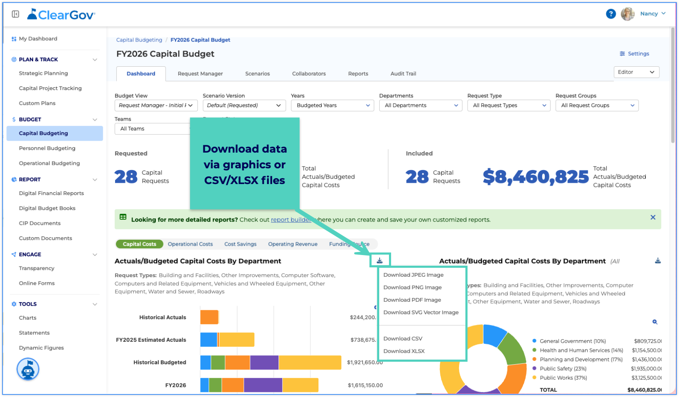Click the Plan & Track target icon

point(14,60)
